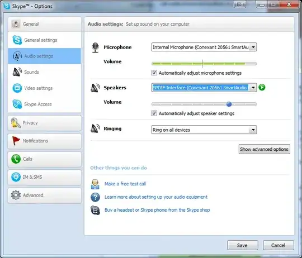This screenshot has width=302, height=258.
Task: Click Show advanced options button
Action: click(x=264, y=149)
